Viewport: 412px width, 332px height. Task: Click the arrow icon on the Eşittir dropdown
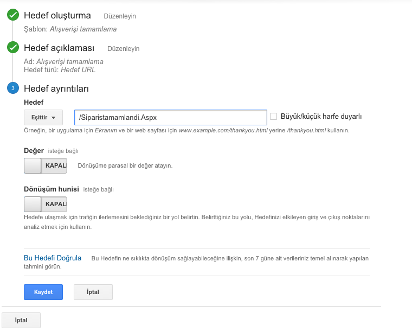(x=53, y=118)
